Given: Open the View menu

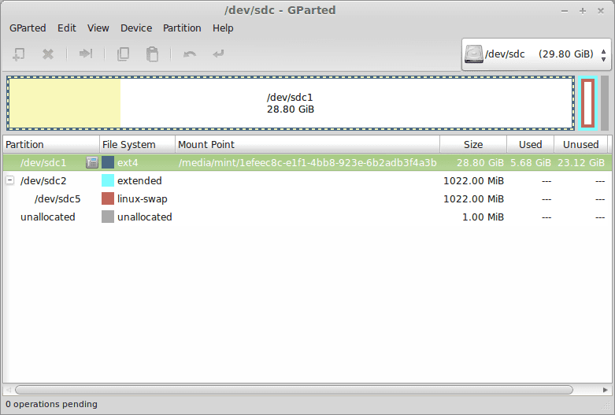Looking at the screenshot, I should (98, 28).
